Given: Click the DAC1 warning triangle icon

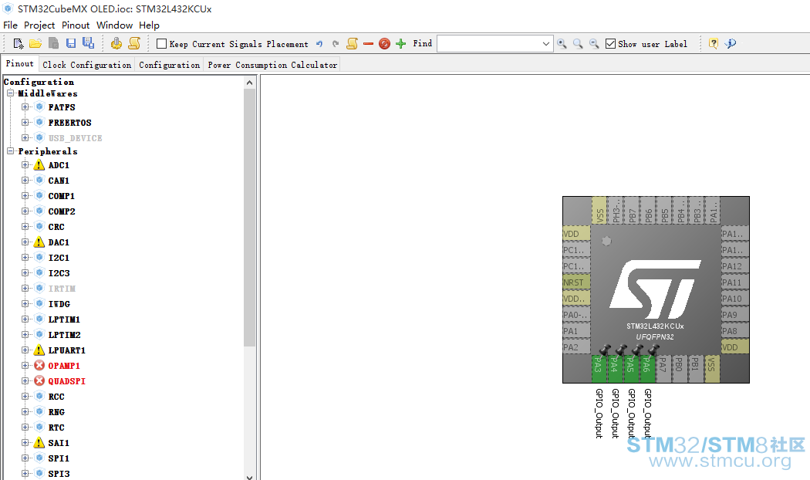Looking at the screenshot, I should [39, 242].
